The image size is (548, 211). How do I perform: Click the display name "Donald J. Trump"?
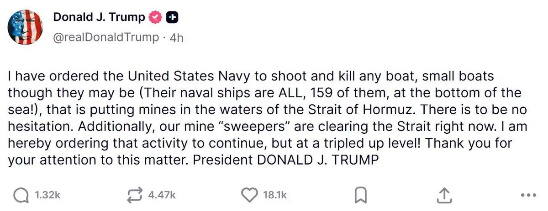click(x=99, y=17)
